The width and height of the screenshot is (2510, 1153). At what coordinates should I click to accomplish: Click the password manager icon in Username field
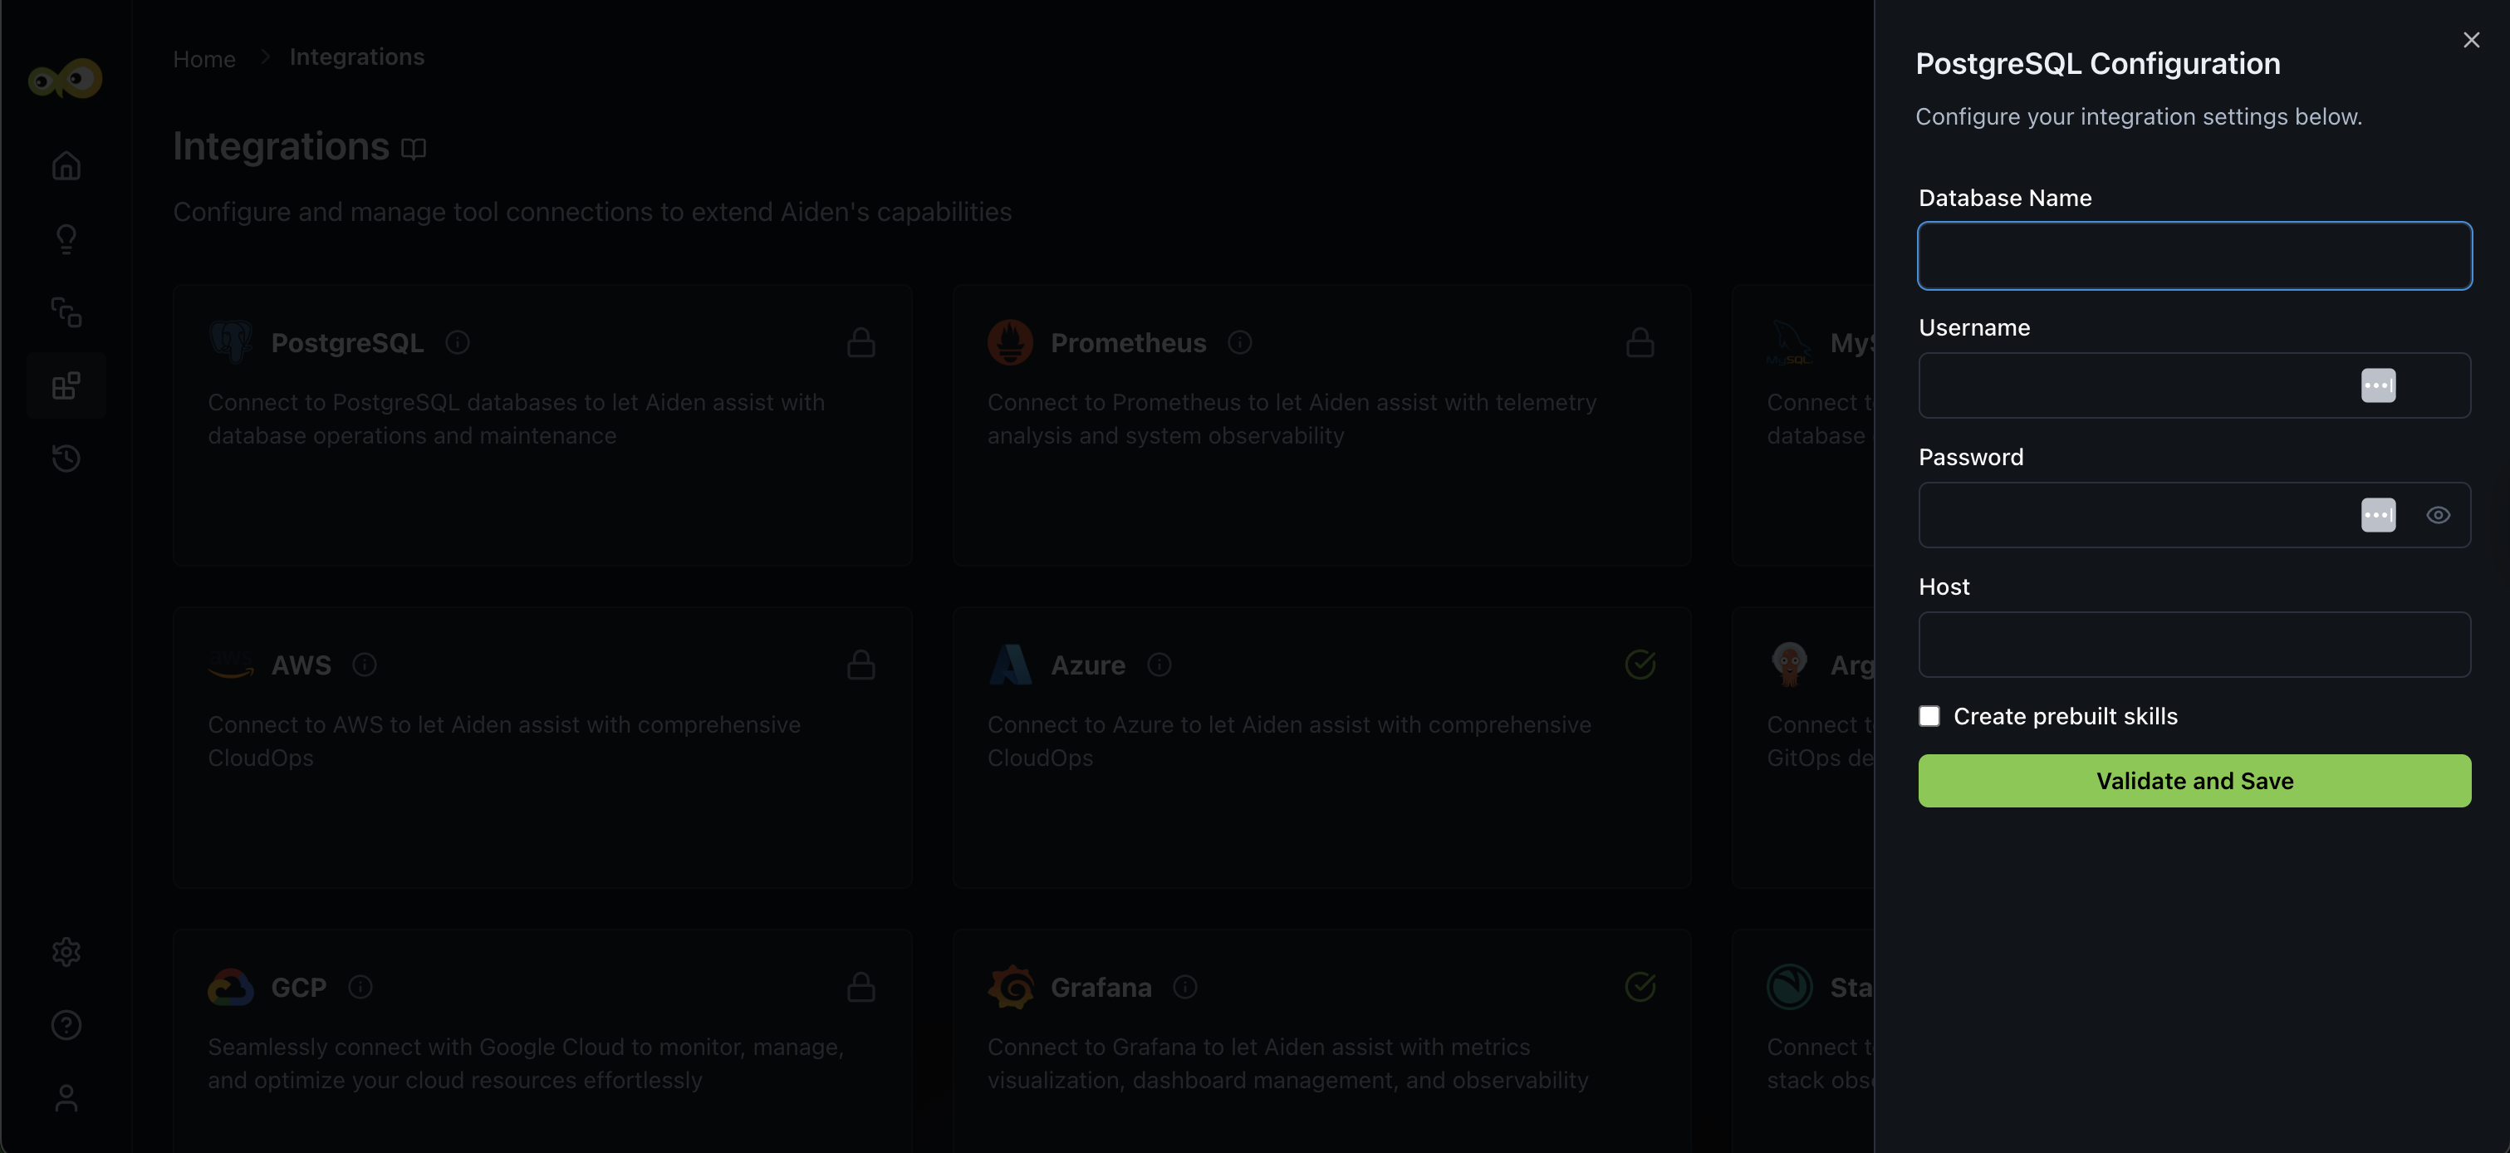(2377, 385)
